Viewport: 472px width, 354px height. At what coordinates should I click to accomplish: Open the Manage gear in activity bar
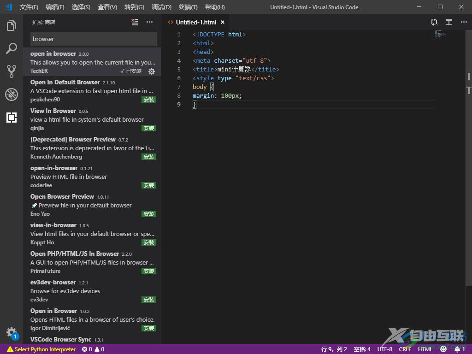12,333
